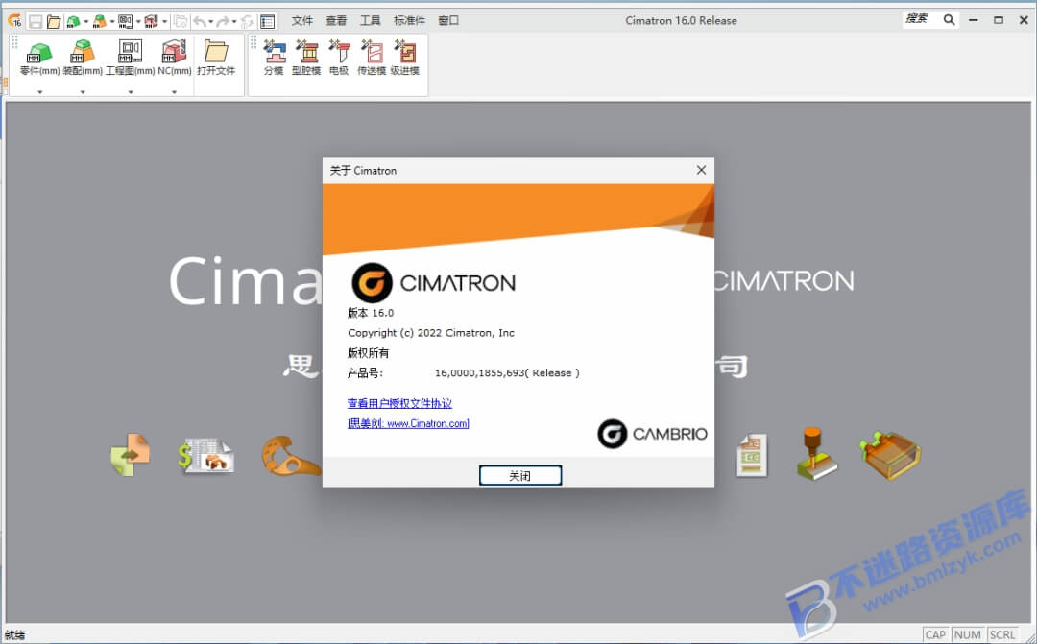Viewport: 1037px width, 644px height.
Task: Expand the dropdown under NC(mm)
Action: 174,92
